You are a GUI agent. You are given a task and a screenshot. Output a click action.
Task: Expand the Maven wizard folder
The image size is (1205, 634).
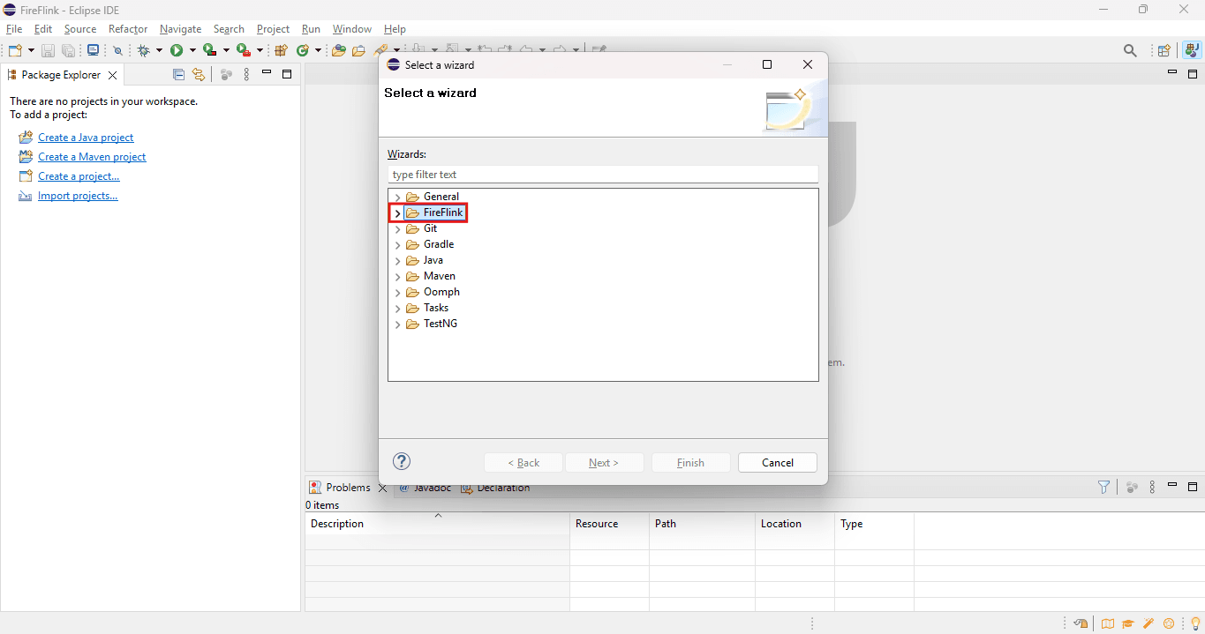coord(397,277)
